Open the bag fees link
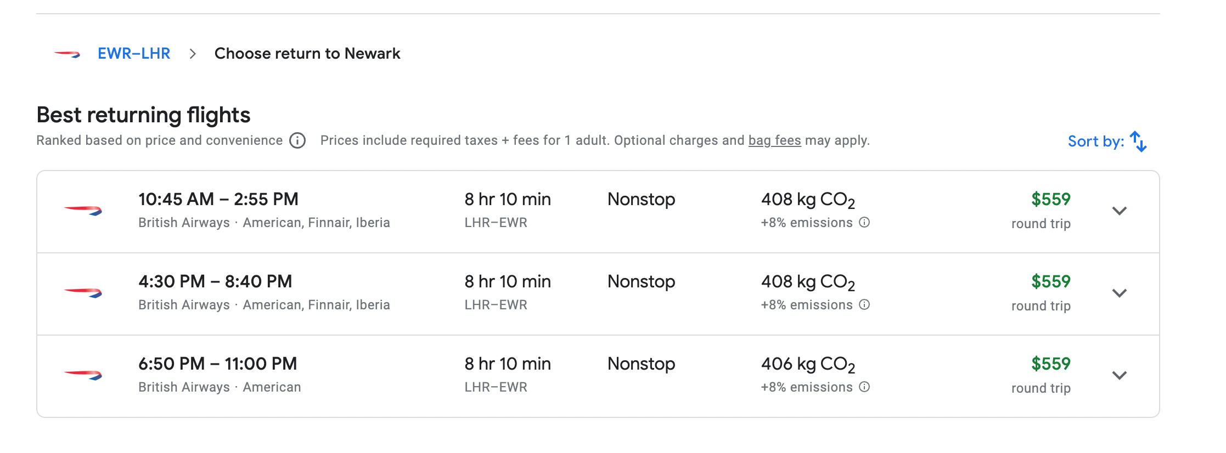The height and width of the screenshot is (453, 1226). [775, 140]
